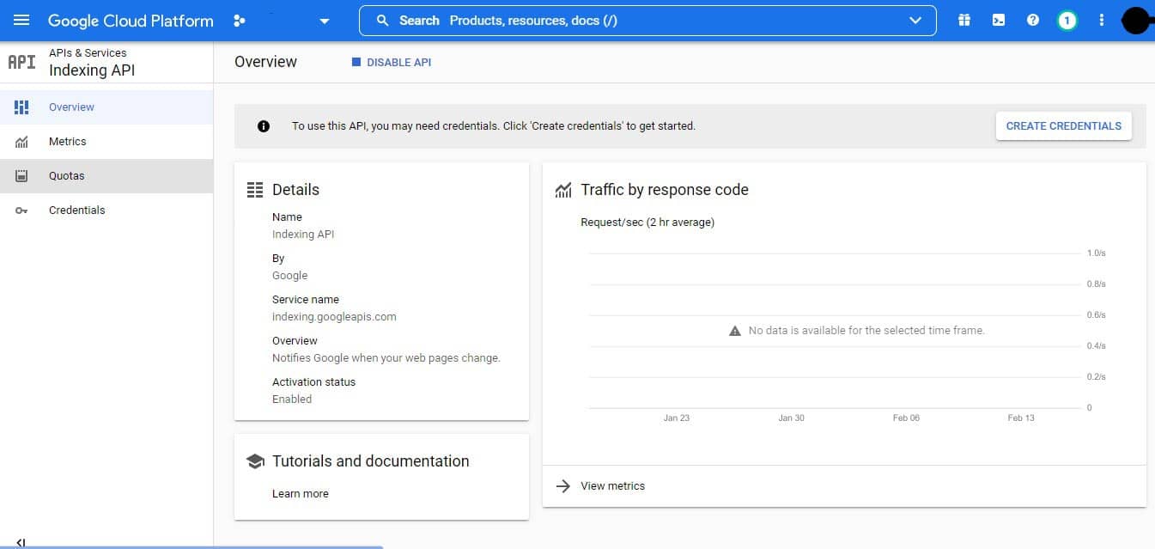
Task: Expand the search bar dropdown chevron
Action: coord(915,20)
